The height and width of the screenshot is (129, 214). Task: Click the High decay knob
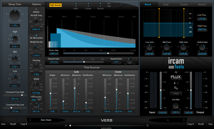point(15,39)
